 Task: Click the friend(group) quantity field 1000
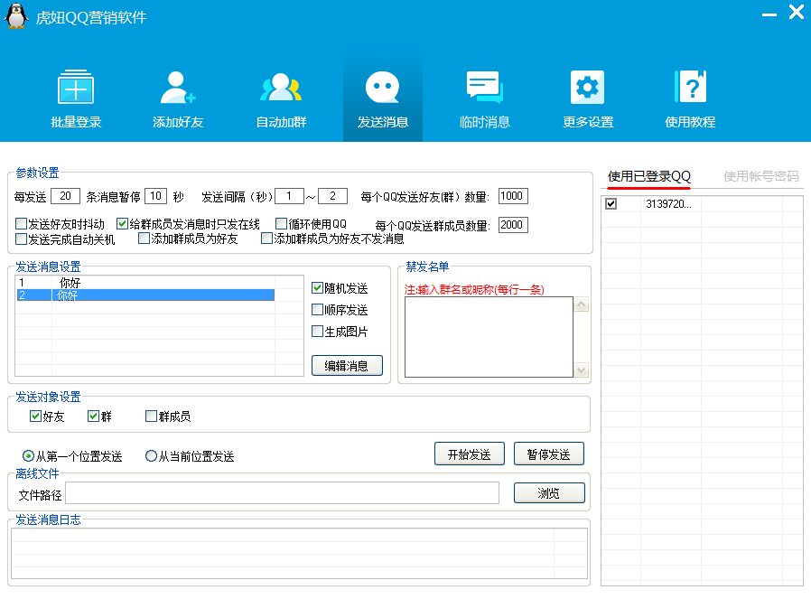(513, 196)
